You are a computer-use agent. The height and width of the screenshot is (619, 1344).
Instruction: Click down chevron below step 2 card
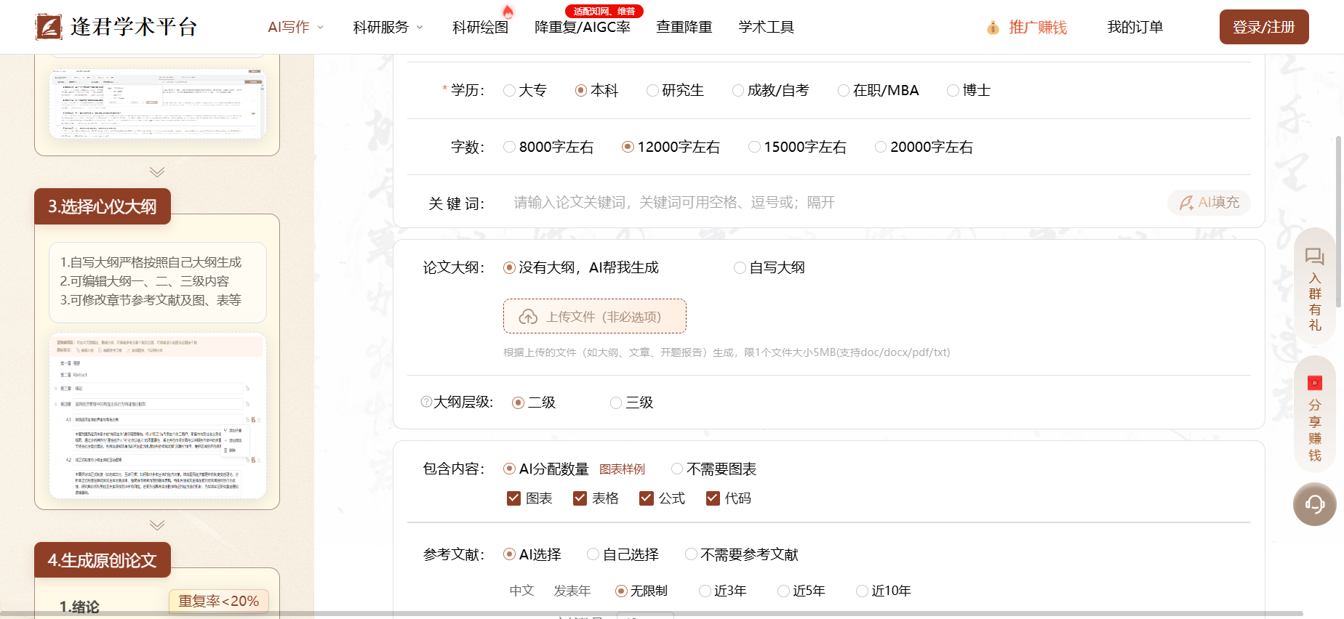tap(157, 172)
